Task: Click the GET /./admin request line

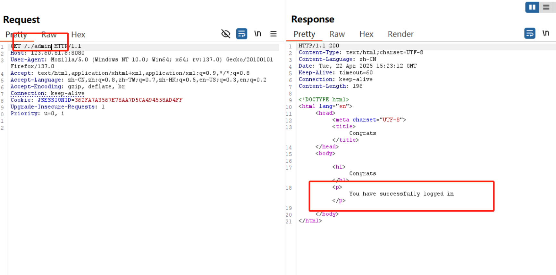Action: pos(46,46)
